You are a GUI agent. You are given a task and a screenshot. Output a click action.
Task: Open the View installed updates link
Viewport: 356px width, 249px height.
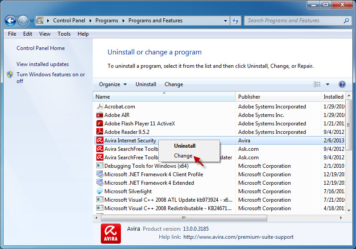point(43,64)
